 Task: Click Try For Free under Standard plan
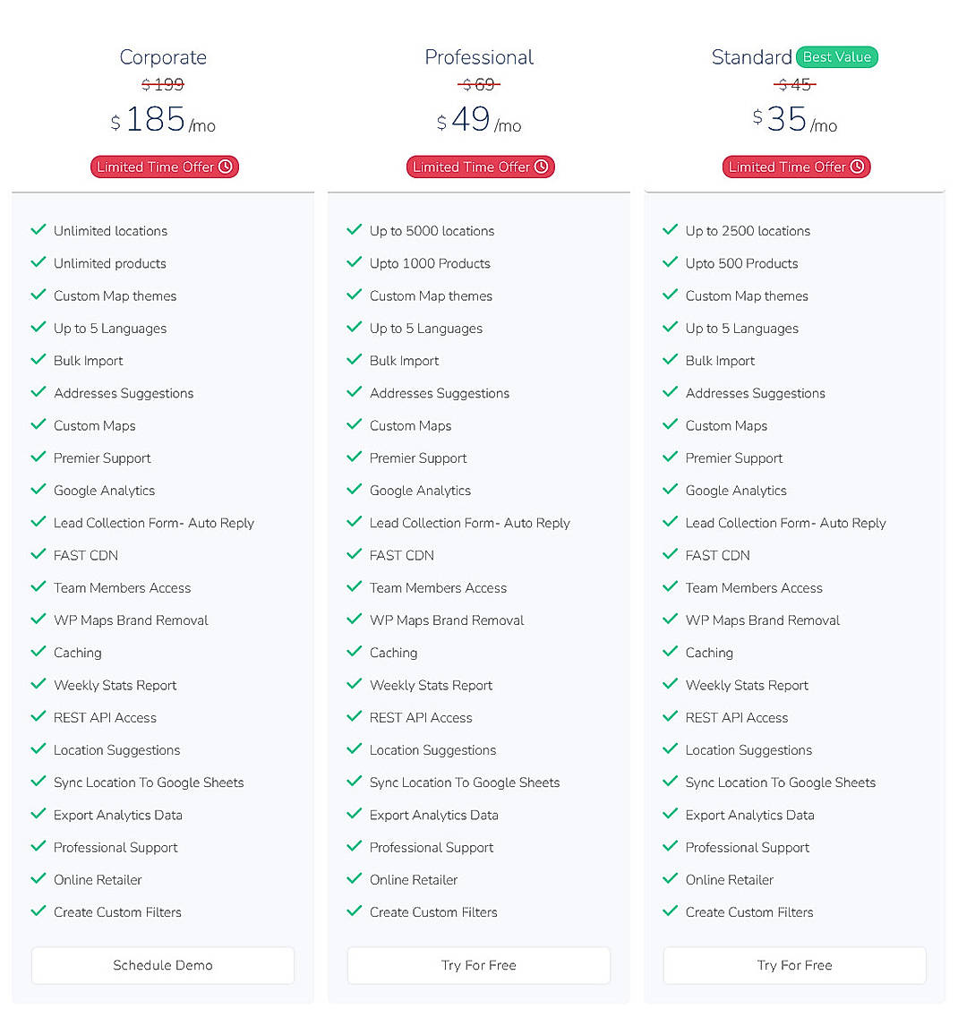coord(794,965)
